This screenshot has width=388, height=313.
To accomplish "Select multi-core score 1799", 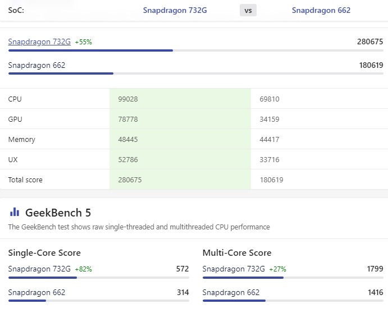I will coord(375,269).
